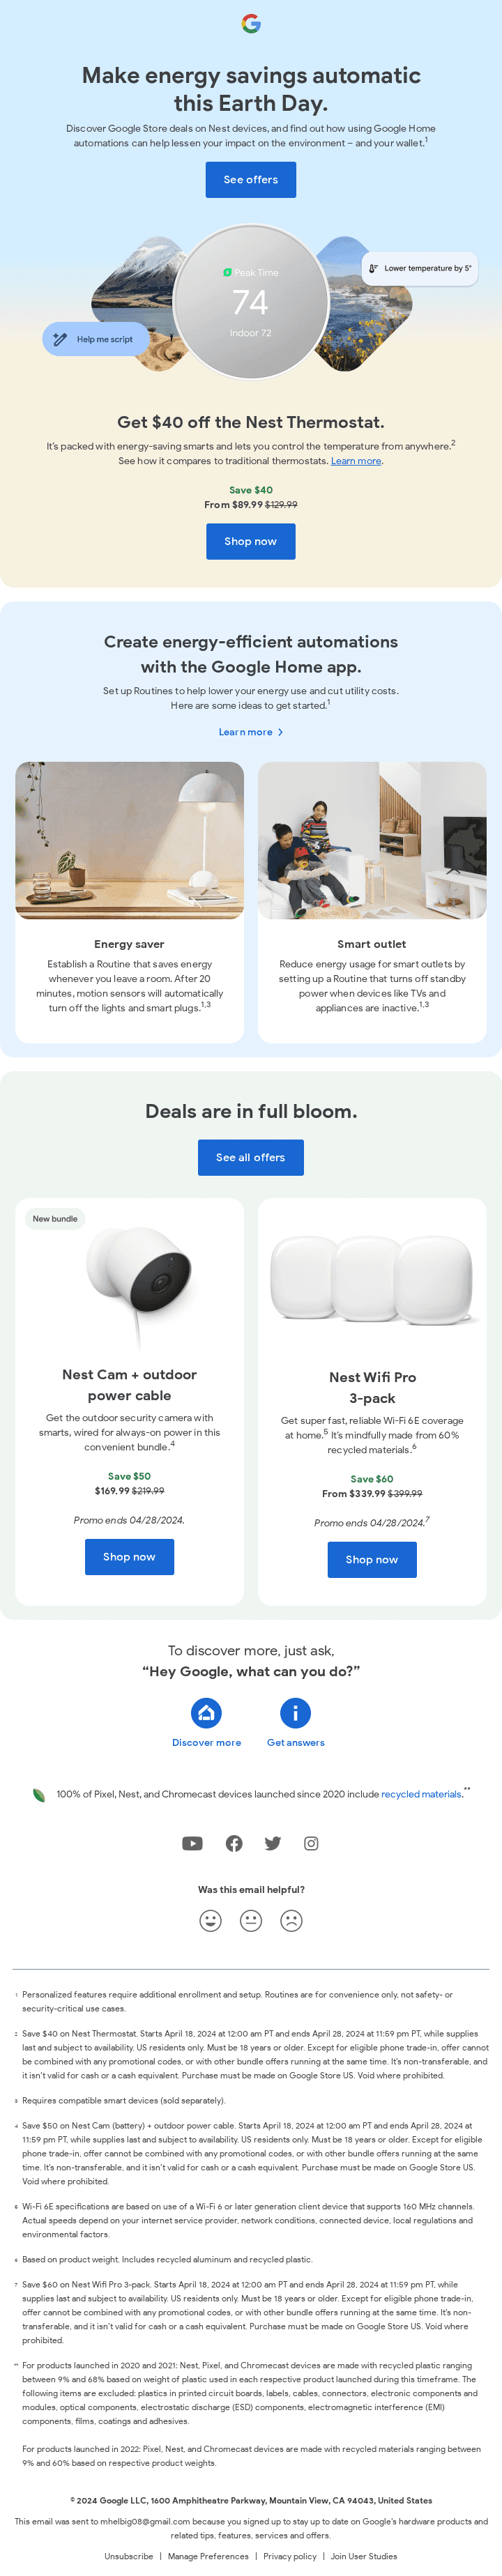Open the Manage Preferences footer link

pos(208,2555)
